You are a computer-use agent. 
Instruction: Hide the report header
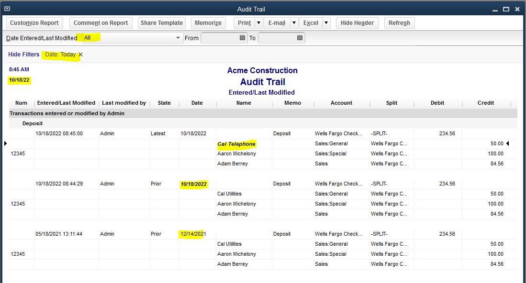357,22
